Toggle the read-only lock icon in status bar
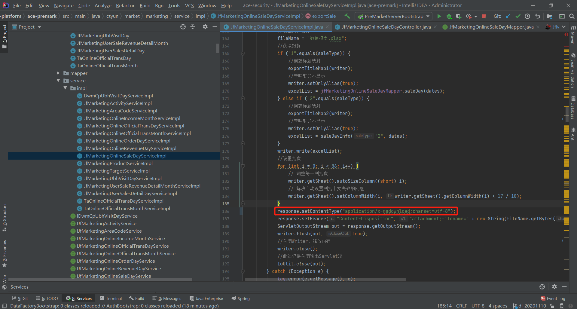Screen dimensions: 577x309 (552, 306)
